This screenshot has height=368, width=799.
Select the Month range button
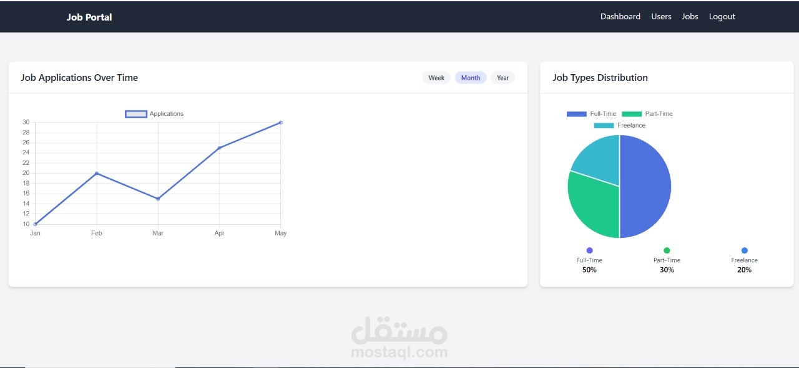pyautogui.click(x=471, y=78)
